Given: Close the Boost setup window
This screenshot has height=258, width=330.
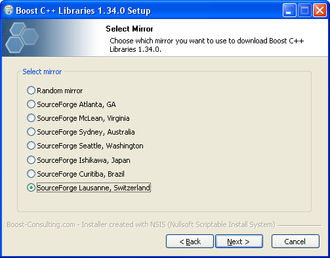Looking at the screenshot, I should (320, 11).
